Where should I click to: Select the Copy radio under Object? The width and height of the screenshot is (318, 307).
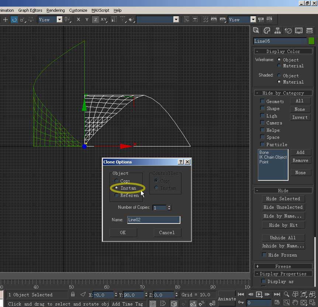pyautogui.click(x=117, y=181)
